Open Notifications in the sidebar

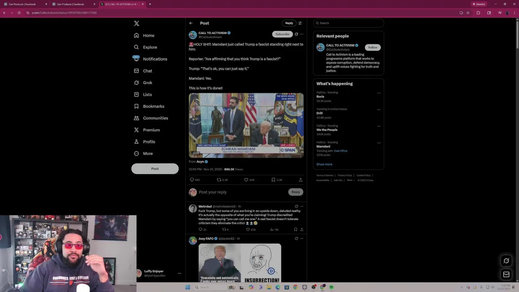(x=150, y=59)
